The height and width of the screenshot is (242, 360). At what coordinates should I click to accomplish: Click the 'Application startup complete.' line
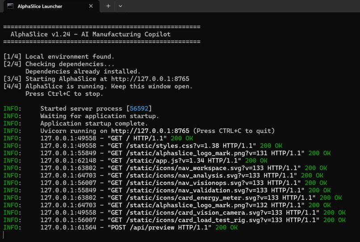point(75,123)
